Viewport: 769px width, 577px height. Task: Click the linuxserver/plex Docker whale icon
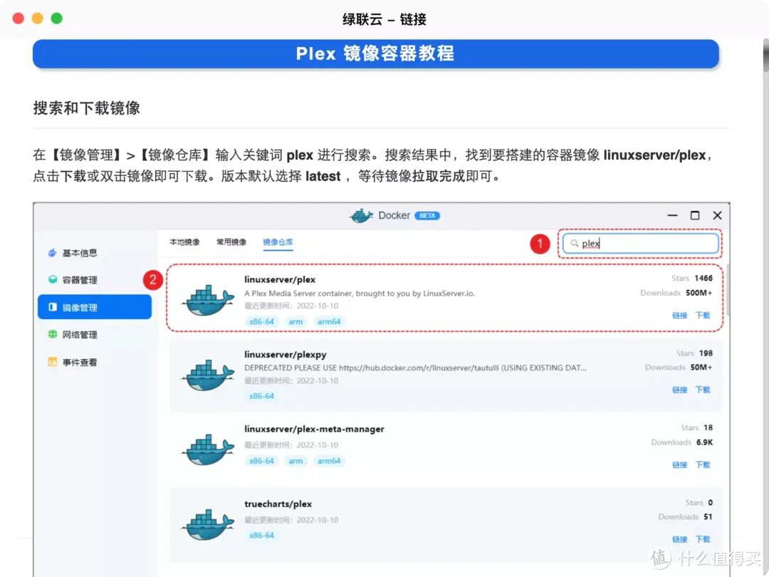pyautogui.click(x=207, y=301)
